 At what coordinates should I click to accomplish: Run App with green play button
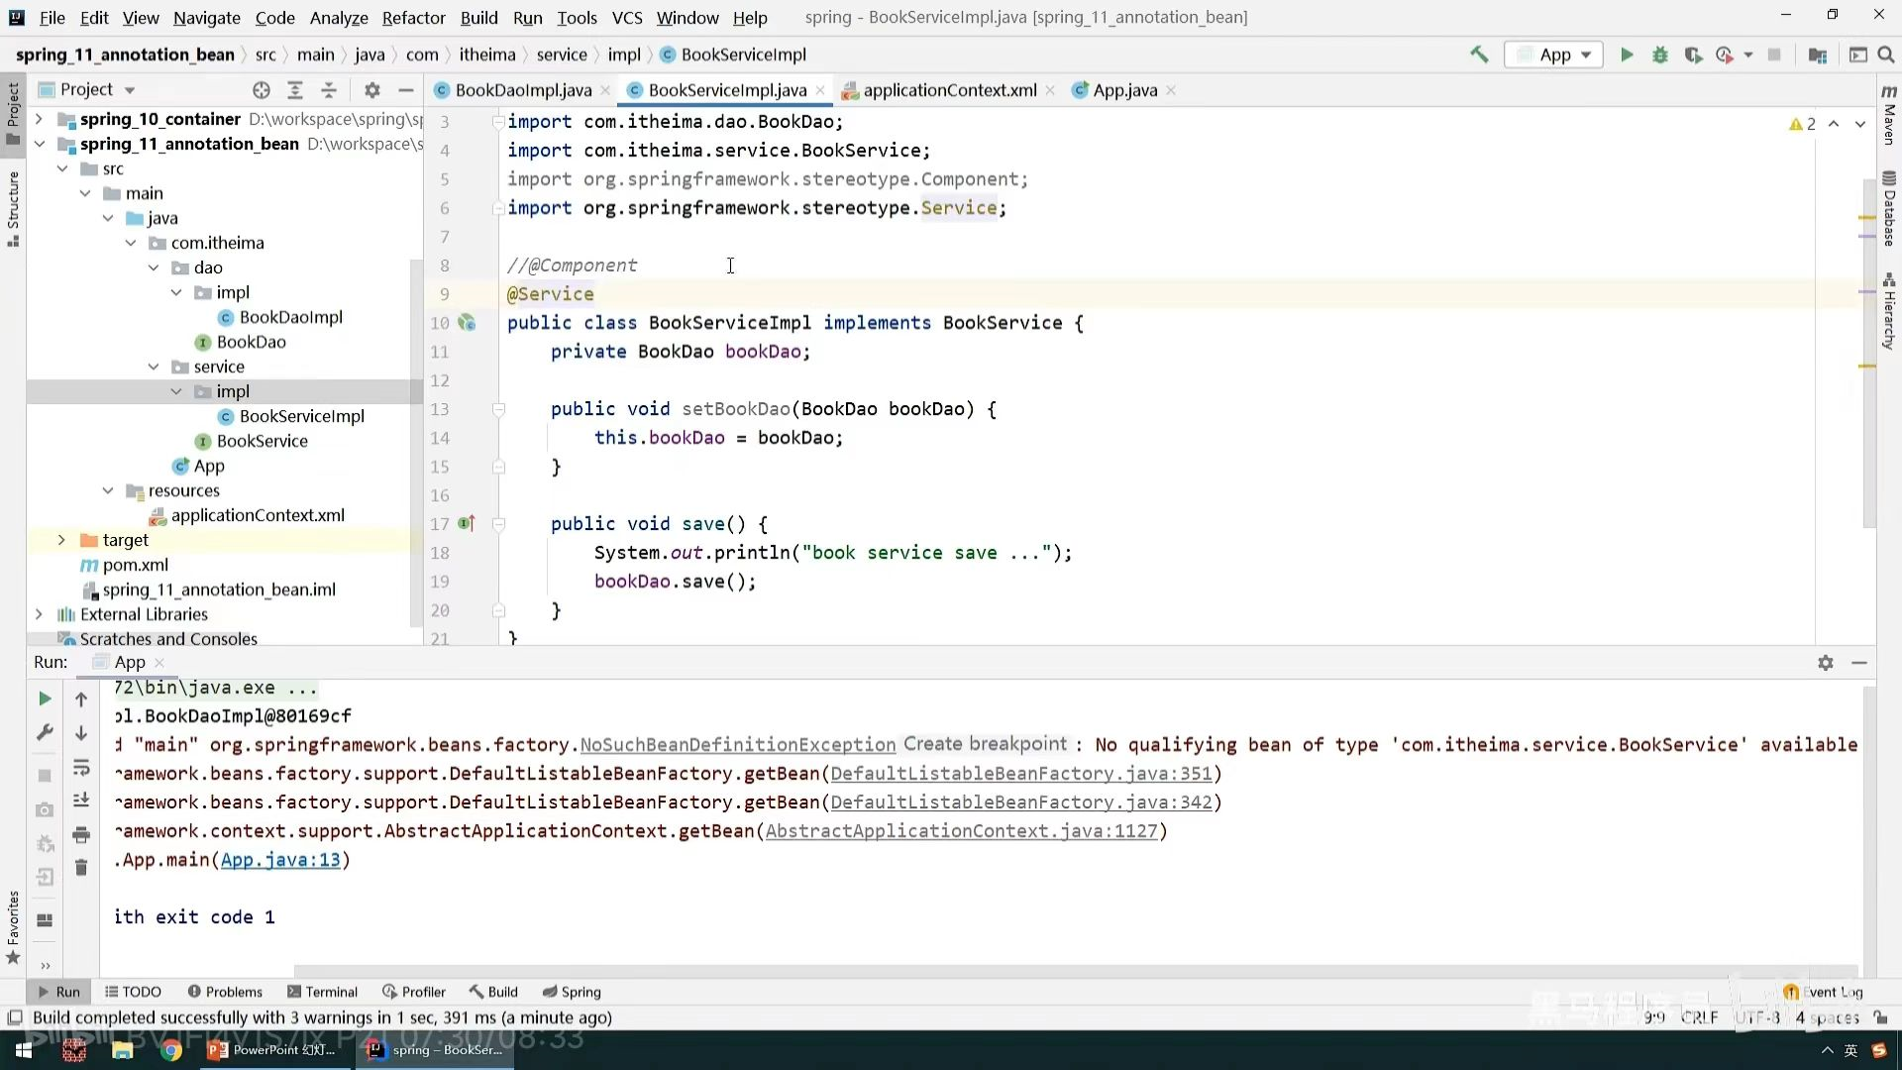click(x=1627, y=55)
